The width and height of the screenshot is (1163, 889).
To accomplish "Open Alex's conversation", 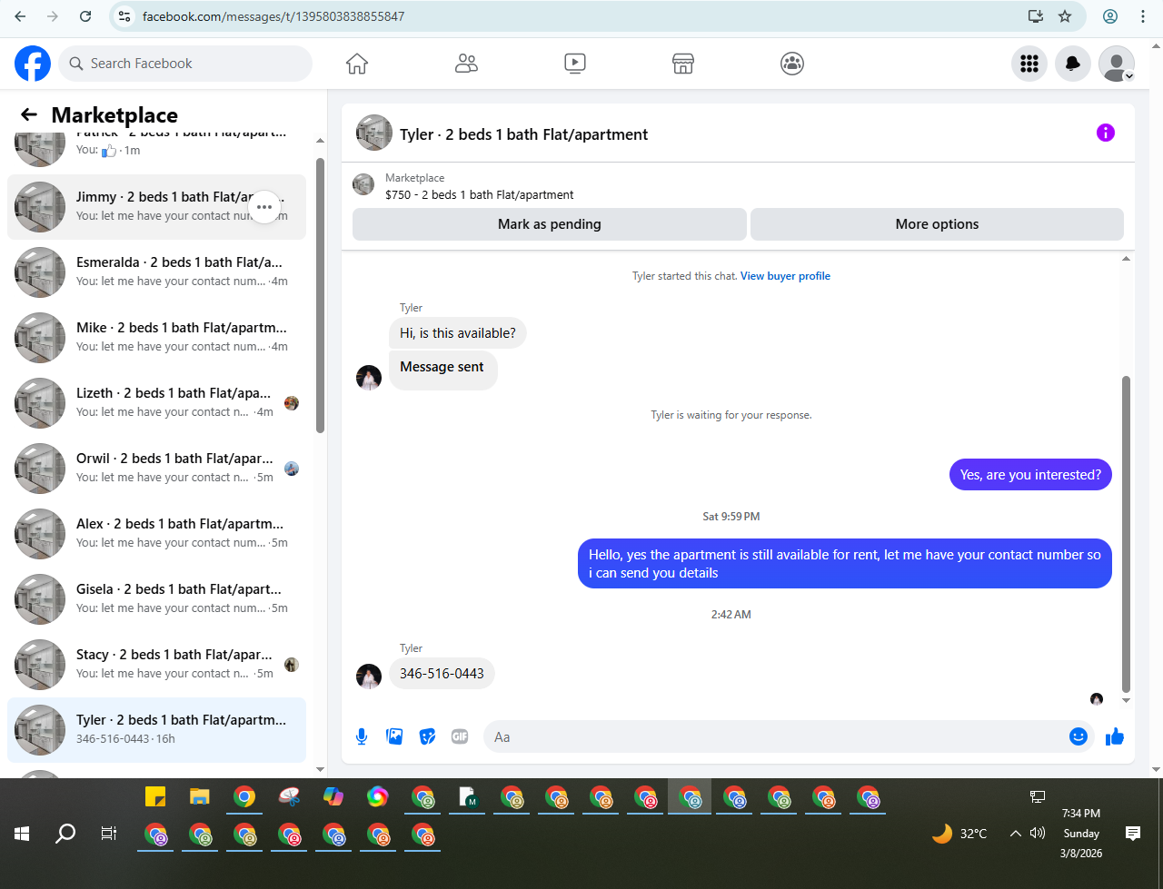I will [156, 534].
